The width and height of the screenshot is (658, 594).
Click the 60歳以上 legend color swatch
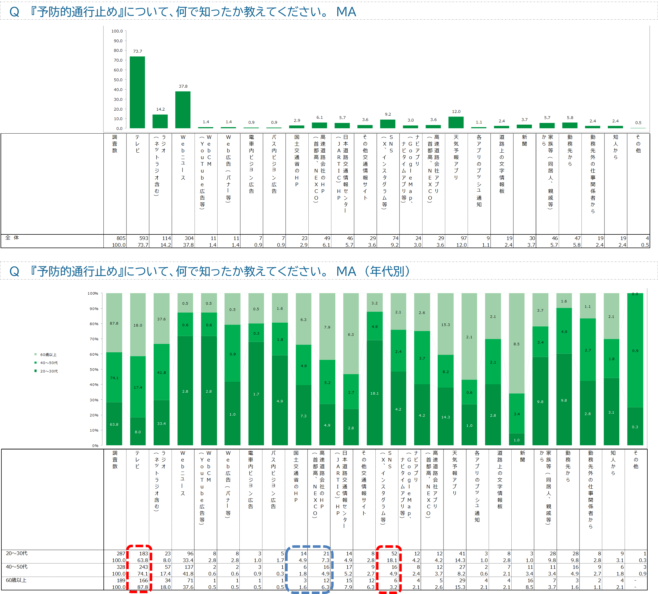click(36, 354)
